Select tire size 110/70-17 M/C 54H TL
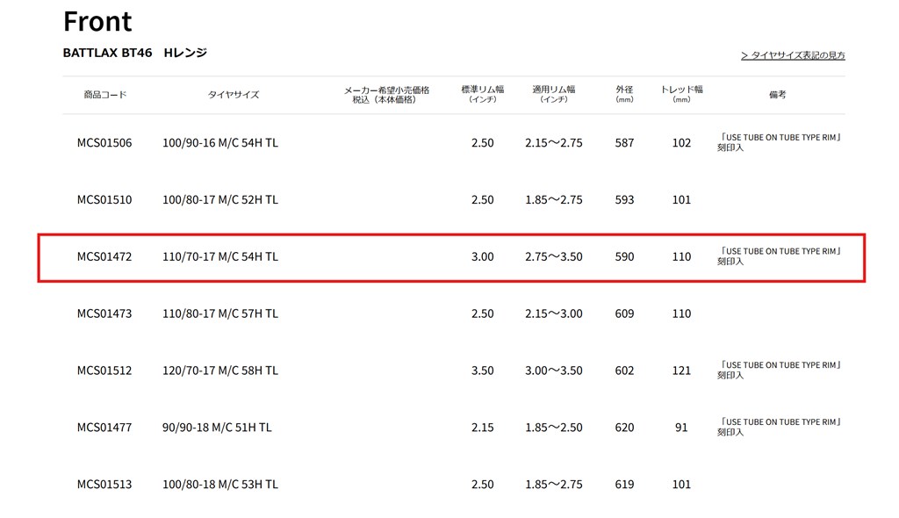 [x=220, y=256]
